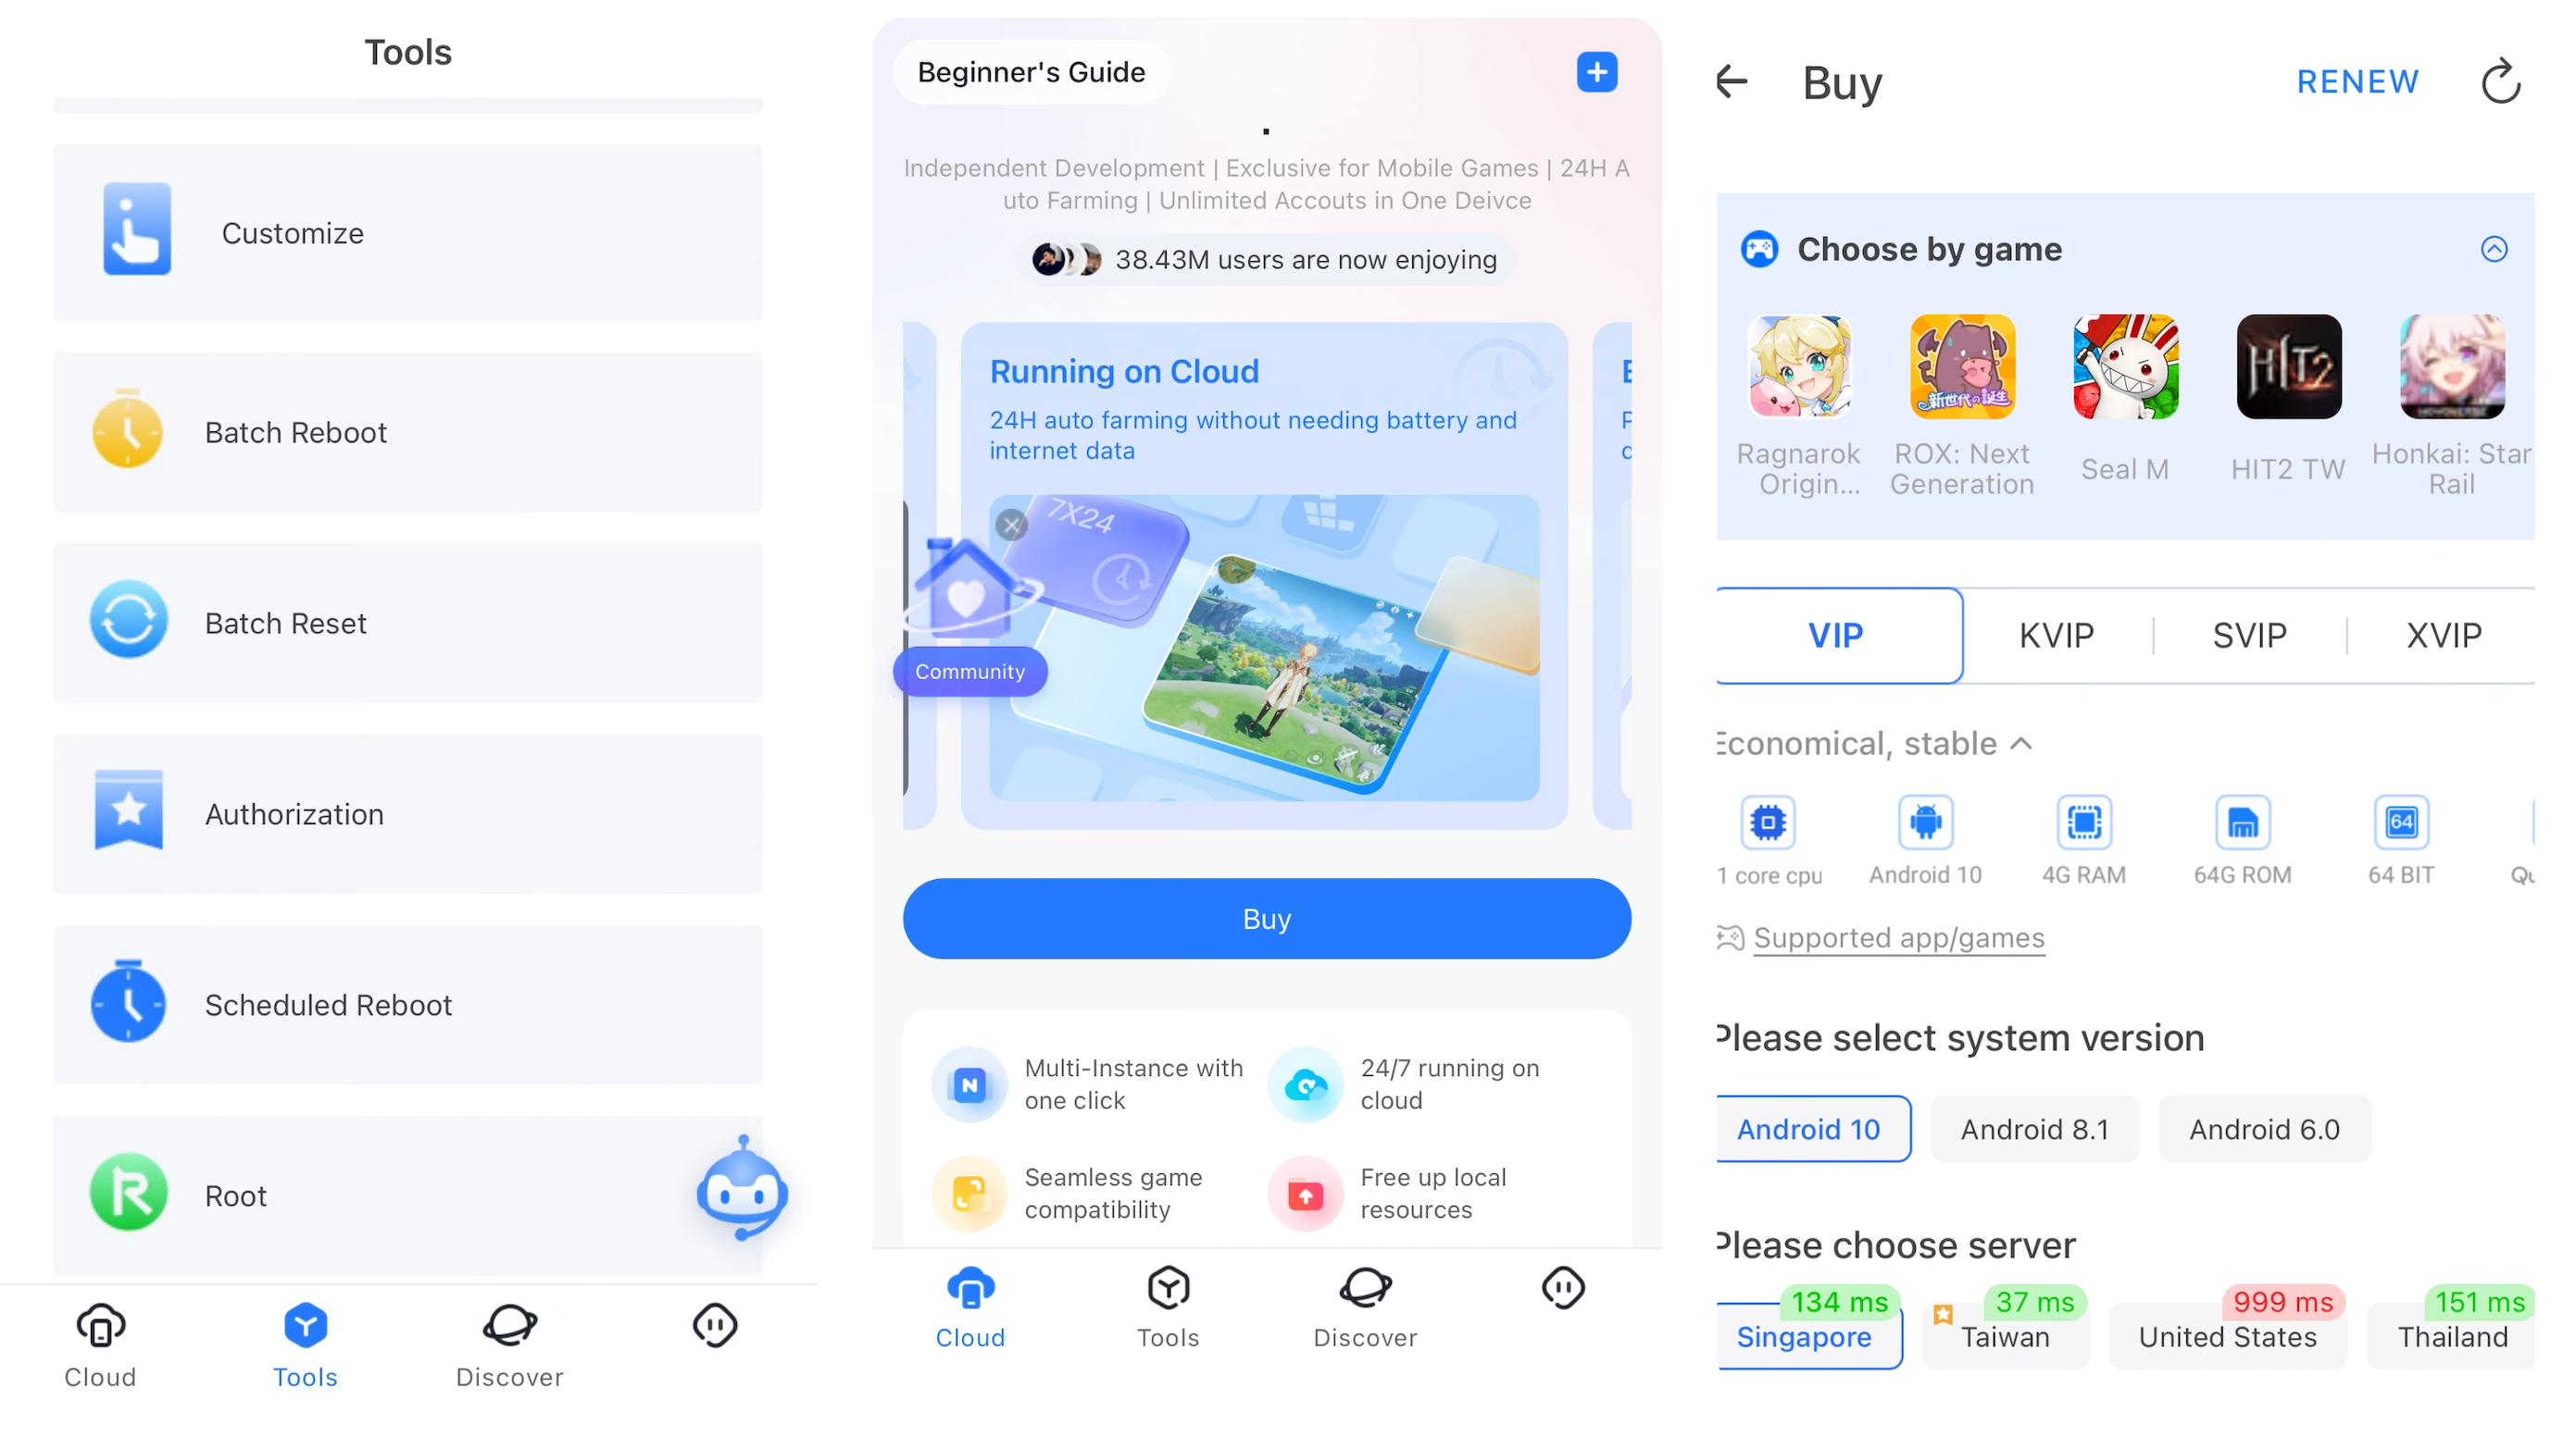Screen dimensions: 2576x1436
Task: Select the Authorization tool icon
Action: 128,811
